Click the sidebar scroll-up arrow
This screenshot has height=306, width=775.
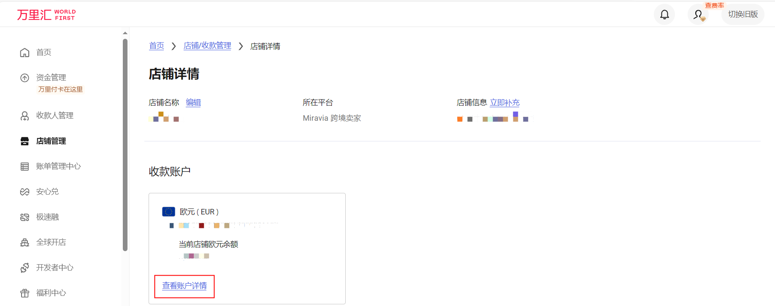point(125,33)
